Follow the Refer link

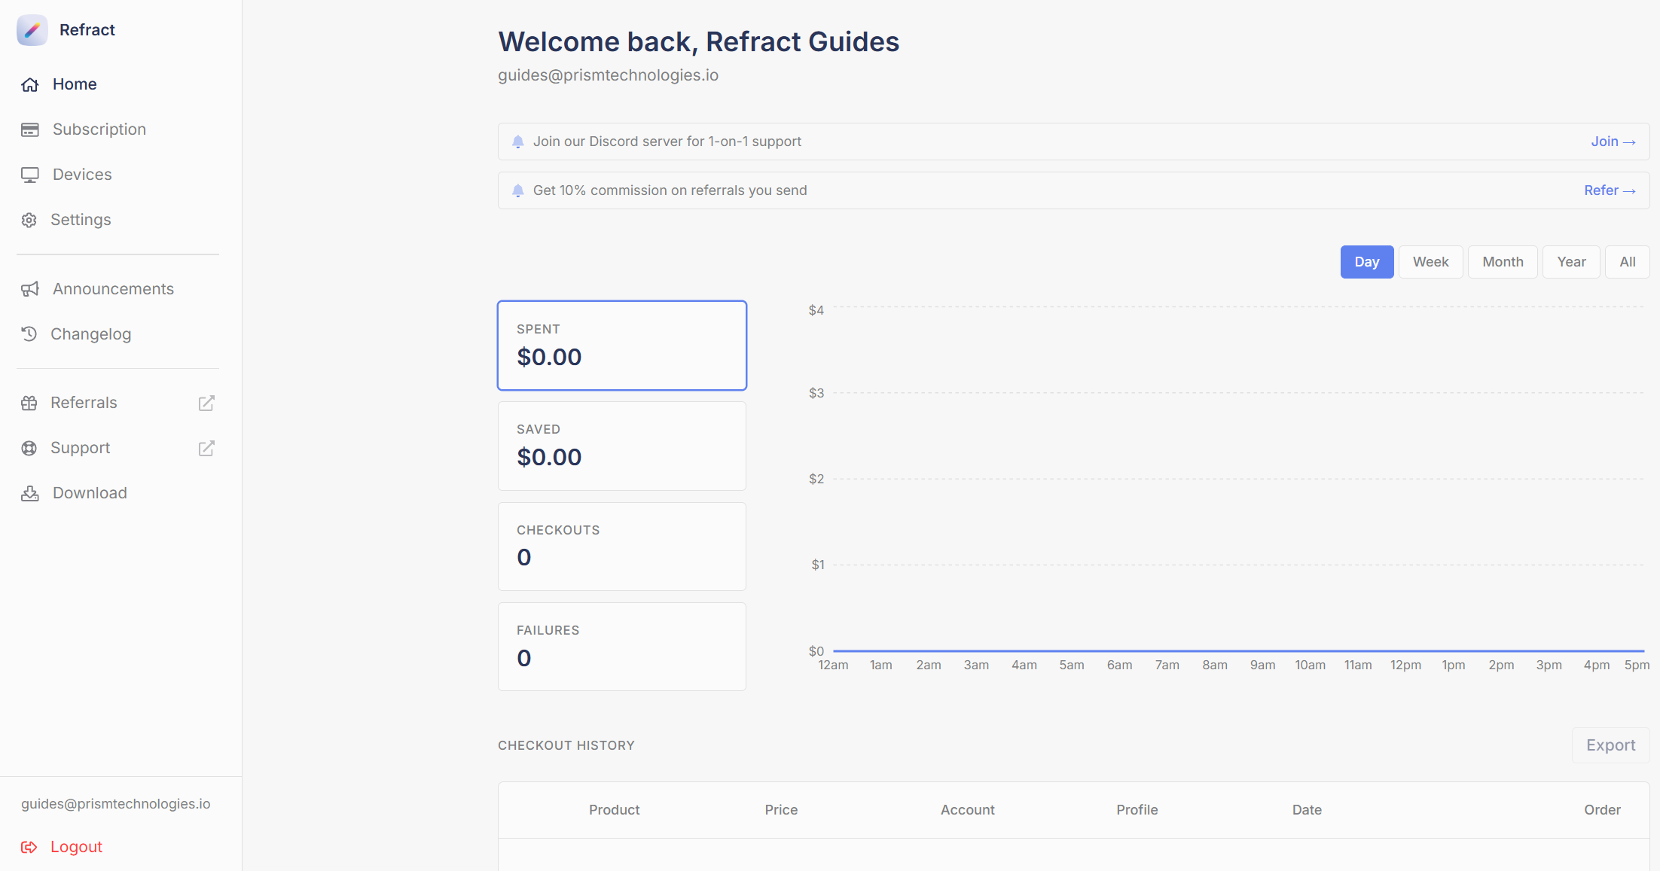(x=1610, y=190)
